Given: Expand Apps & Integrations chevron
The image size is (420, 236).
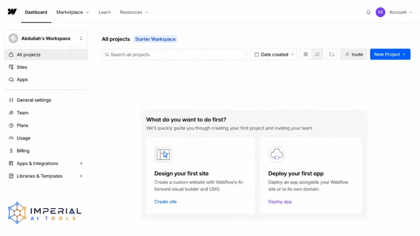Looking at the screenshot, I should pos(81,163).
